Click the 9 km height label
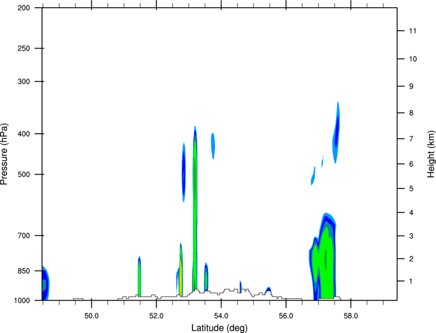The width and height of the screenshot is (436, 333). coord(411,87)
